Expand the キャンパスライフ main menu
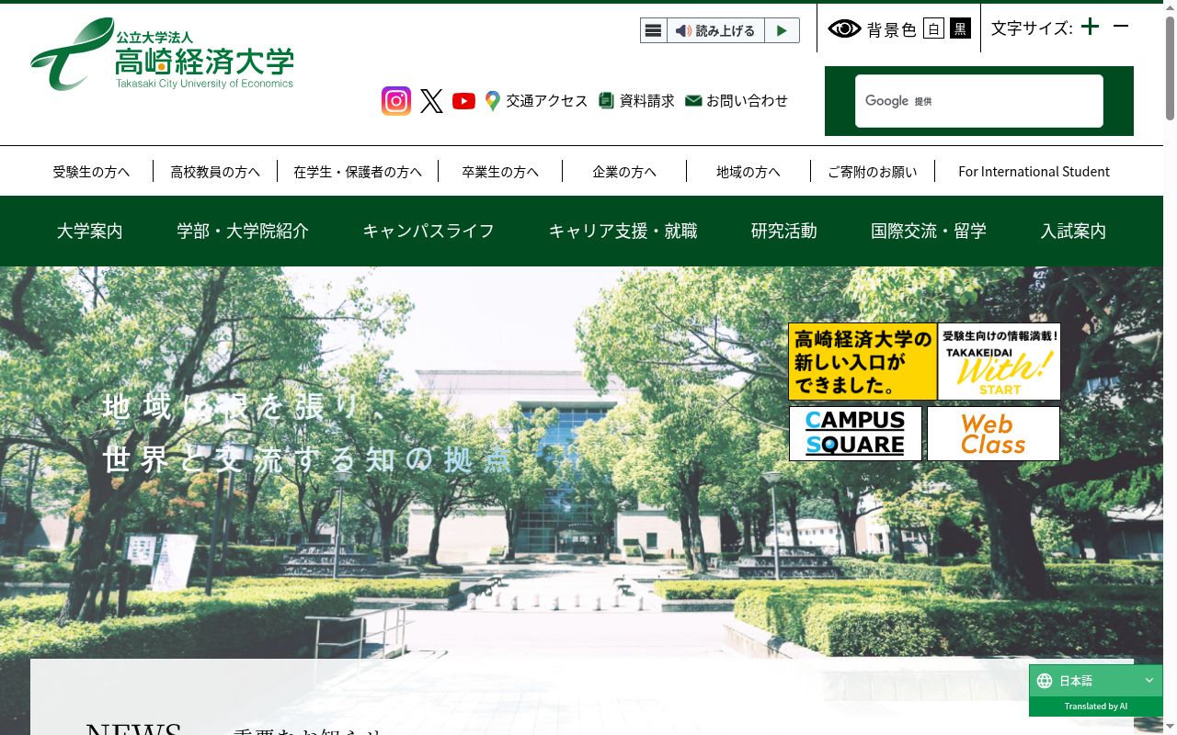The image size is (1177, 735). (429, 232)
